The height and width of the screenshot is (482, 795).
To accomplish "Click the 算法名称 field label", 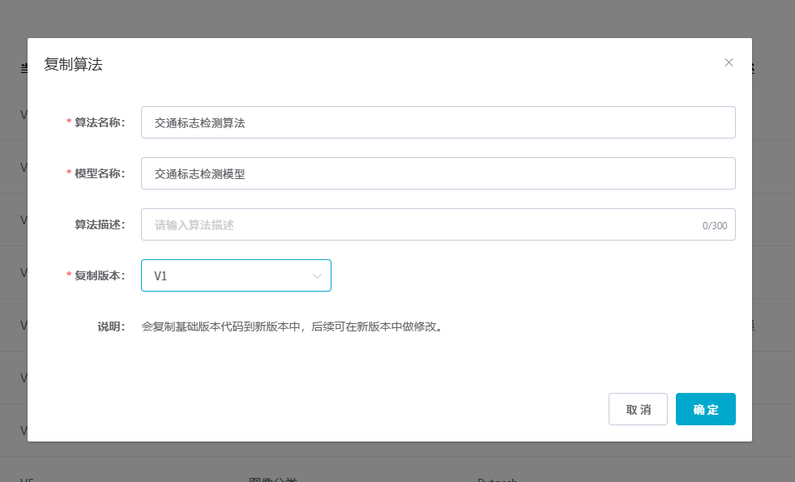I will click(x=99, y=123).
